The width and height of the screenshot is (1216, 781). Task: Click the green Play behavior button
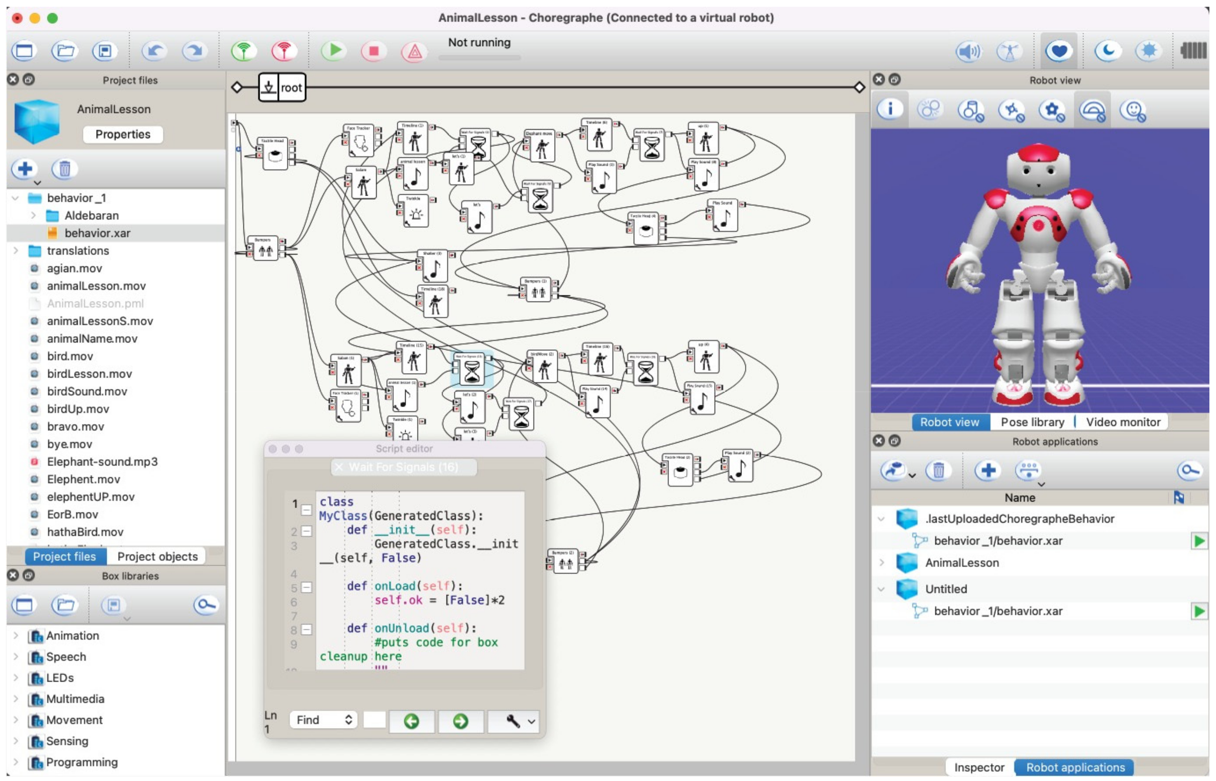[x=334, y=51]
